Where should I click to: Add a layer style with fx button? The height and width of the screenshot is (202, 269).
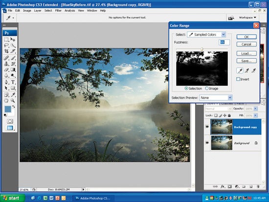coord(223,186)
